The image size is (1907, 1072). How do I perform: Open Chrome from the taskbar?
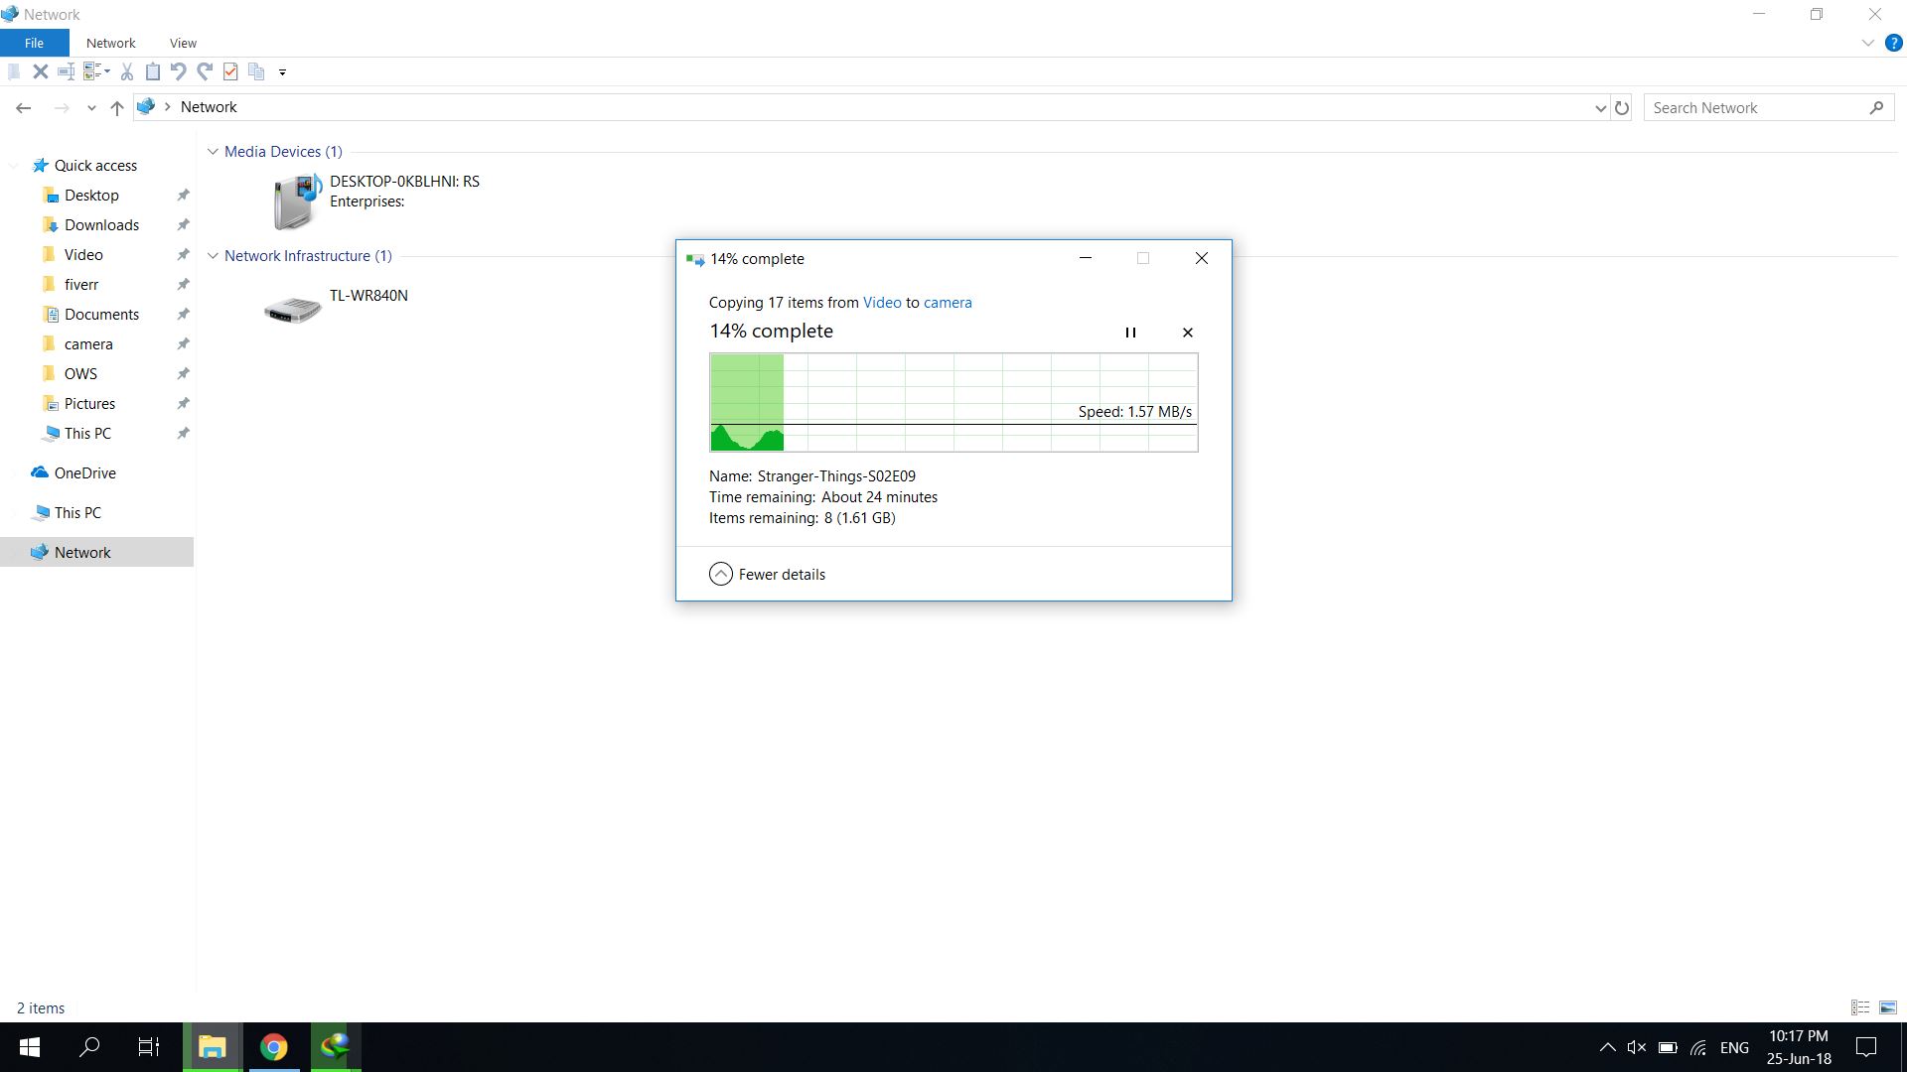[x=274, y=1047]
